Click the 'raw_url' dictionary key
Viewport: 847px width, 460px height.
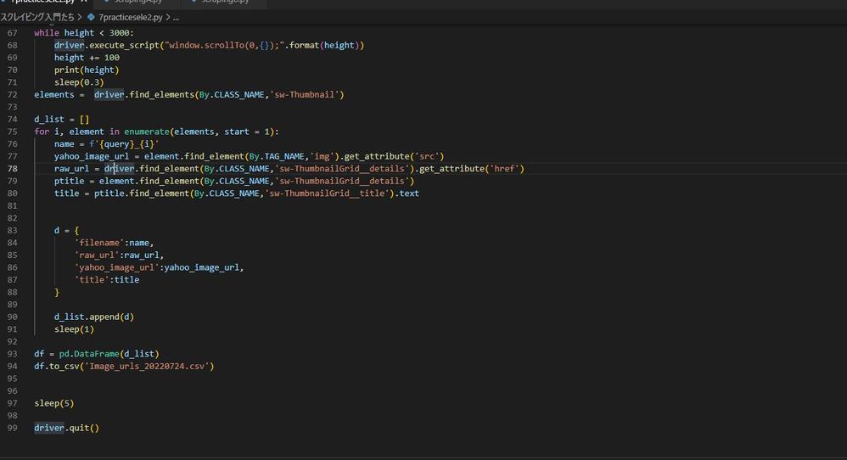click(x=97, y=255)
